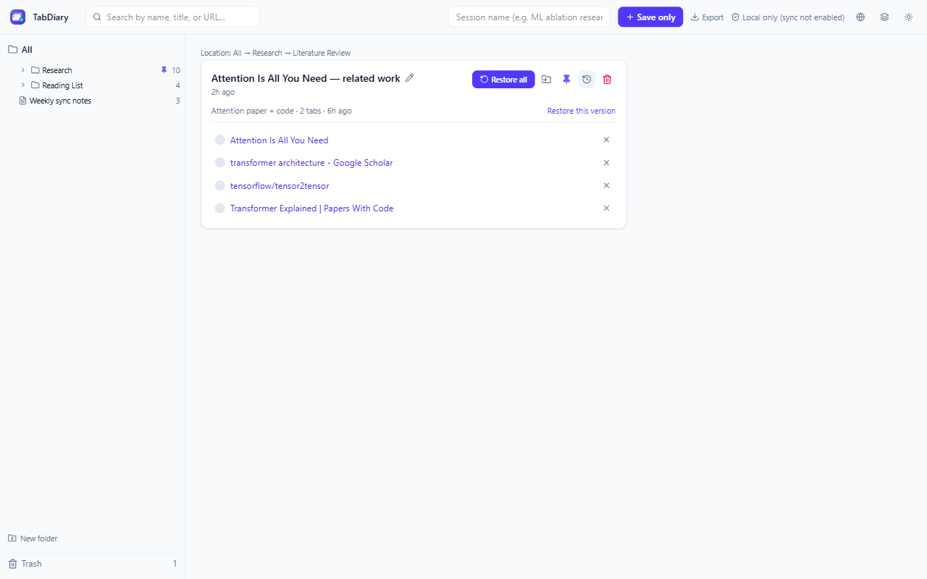Remove transformer architecture Google Scholar tab

click(607, 163)
